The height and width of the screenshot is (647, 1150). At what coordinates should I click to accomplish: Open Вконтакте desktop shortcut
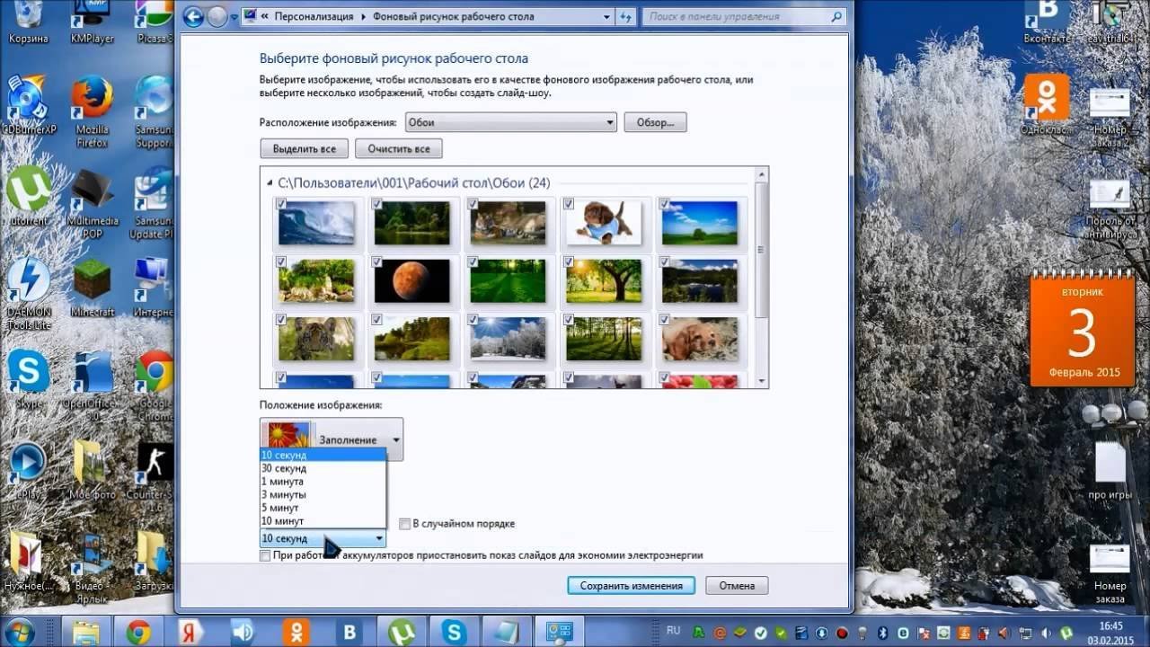pos(1048,22)
